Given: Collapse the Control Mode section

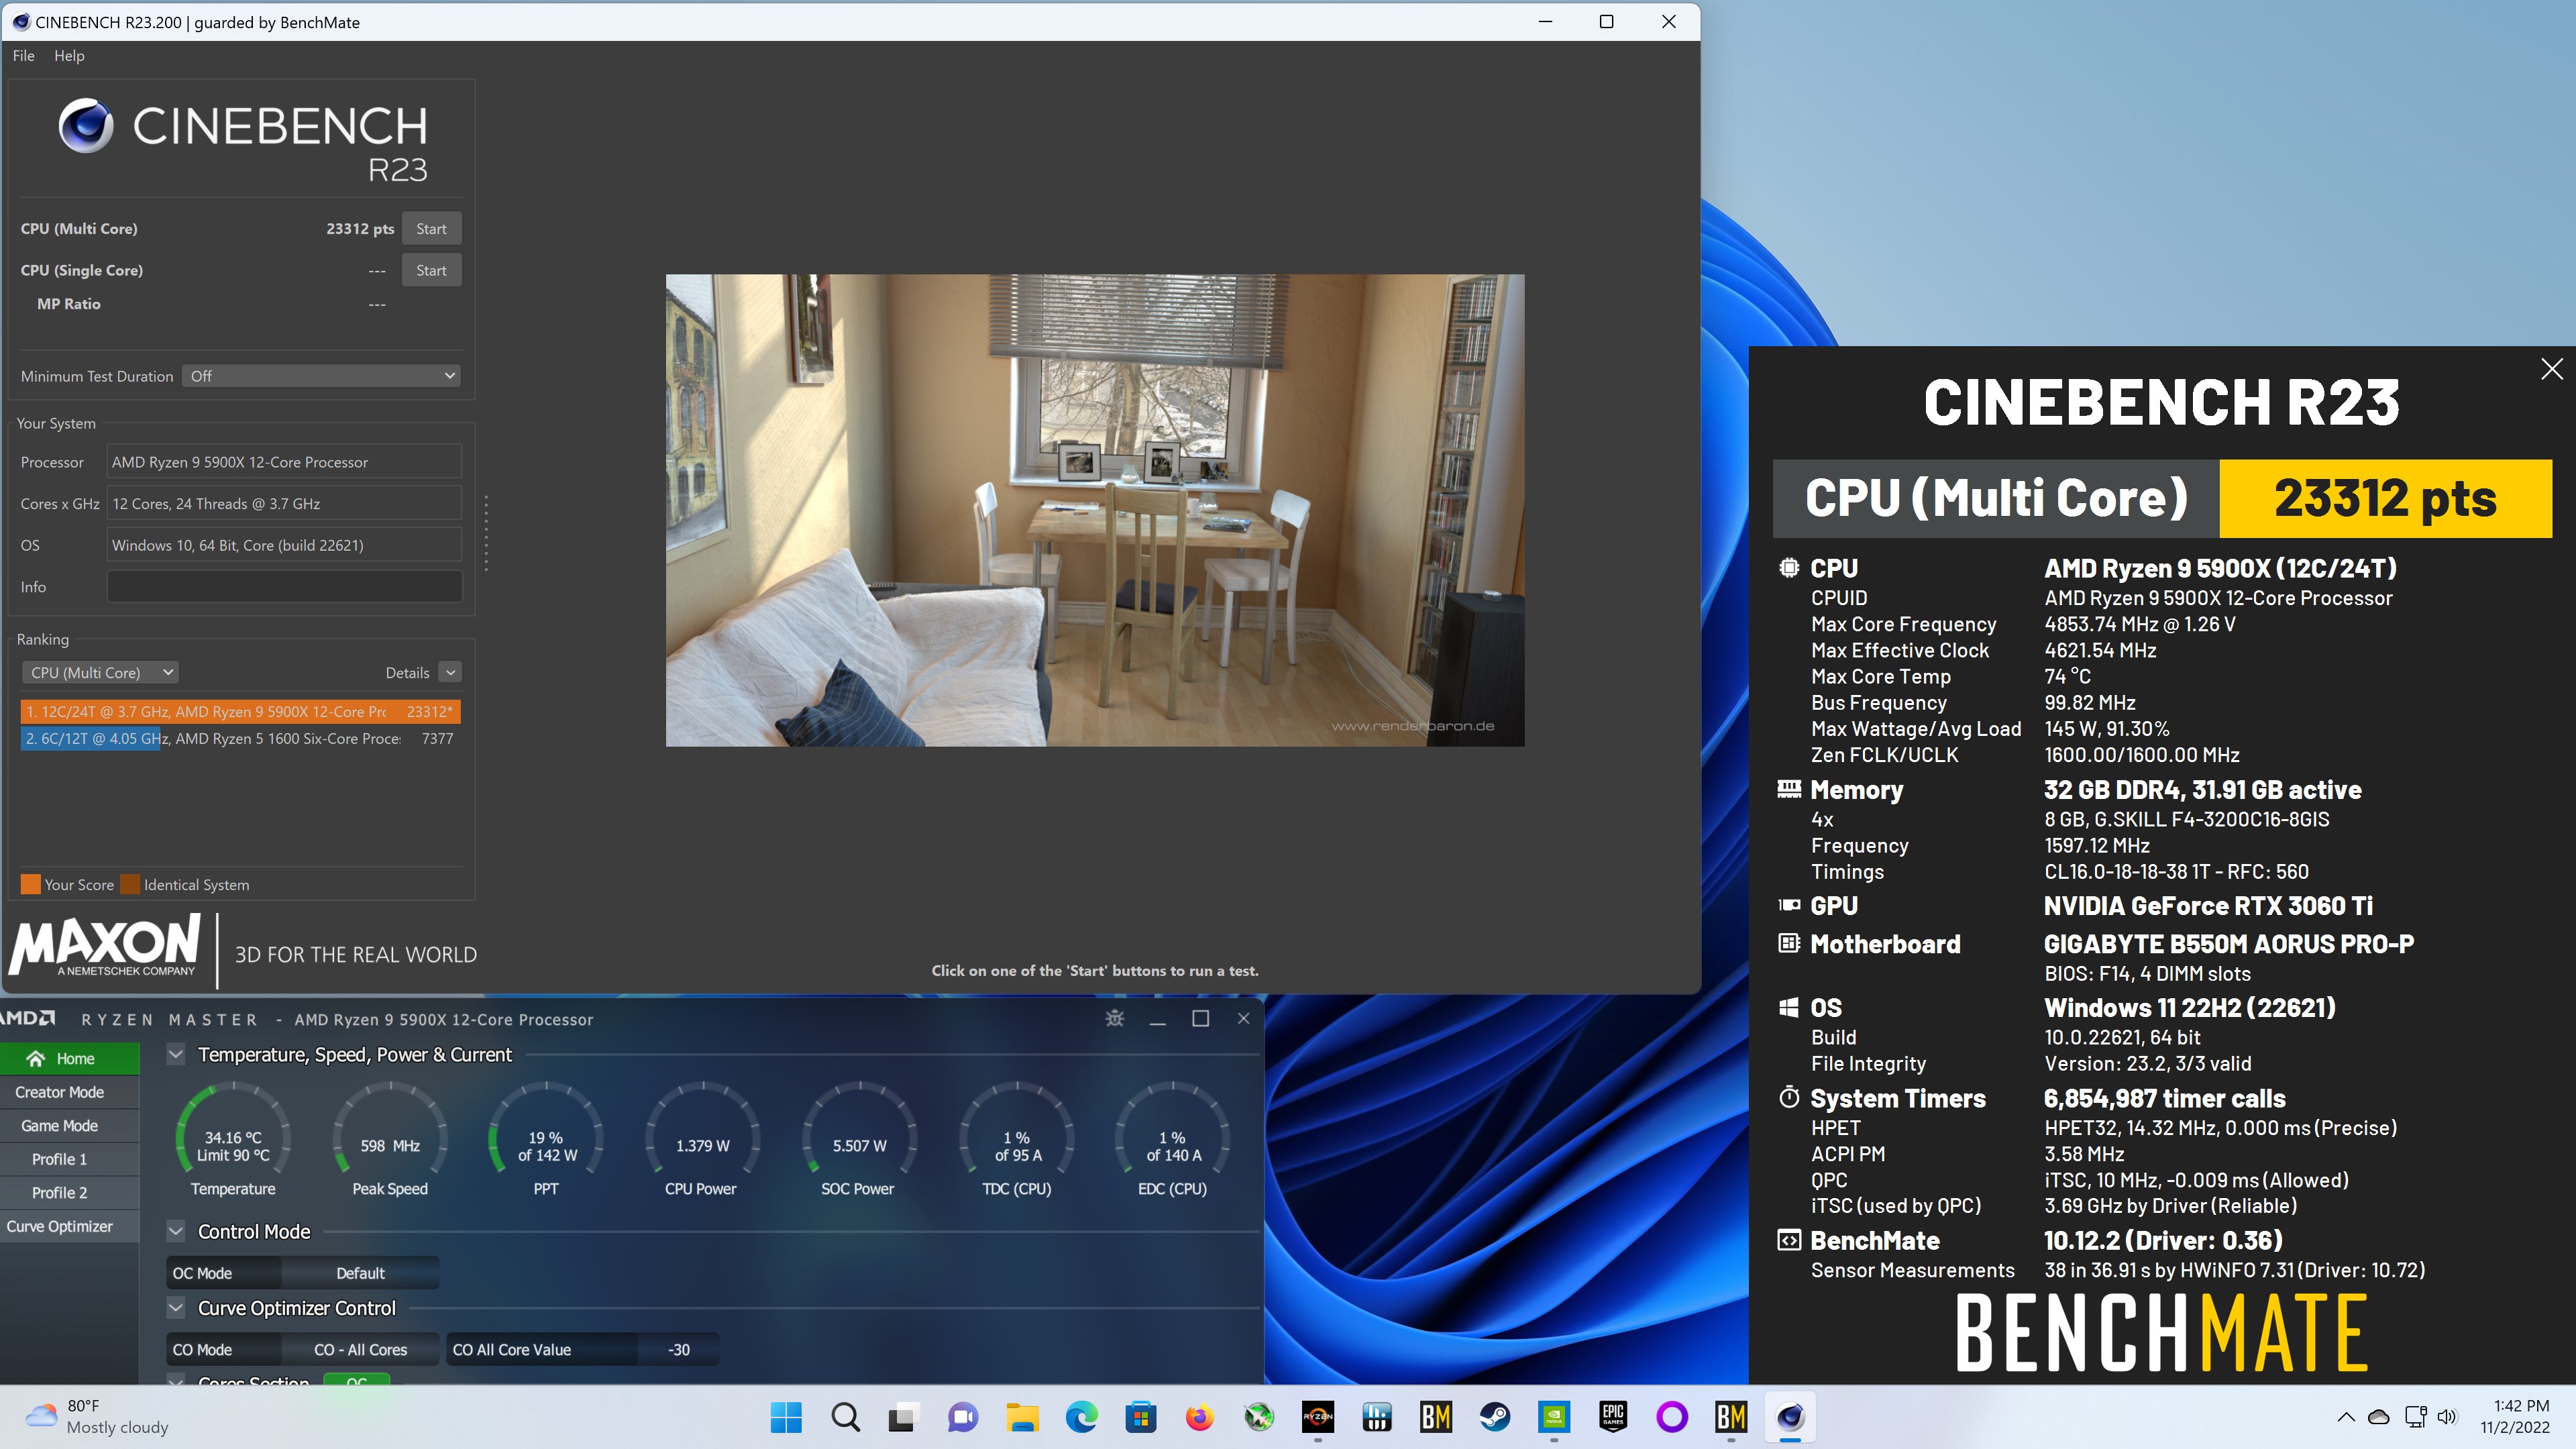Looking at the screenshot, I should coord(176,1232).
